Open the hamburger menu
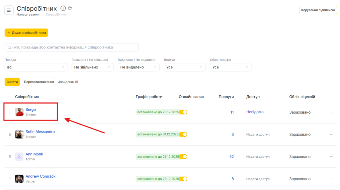Image resolution: width=340 pixels, height=190 pixels. [9, 10]
